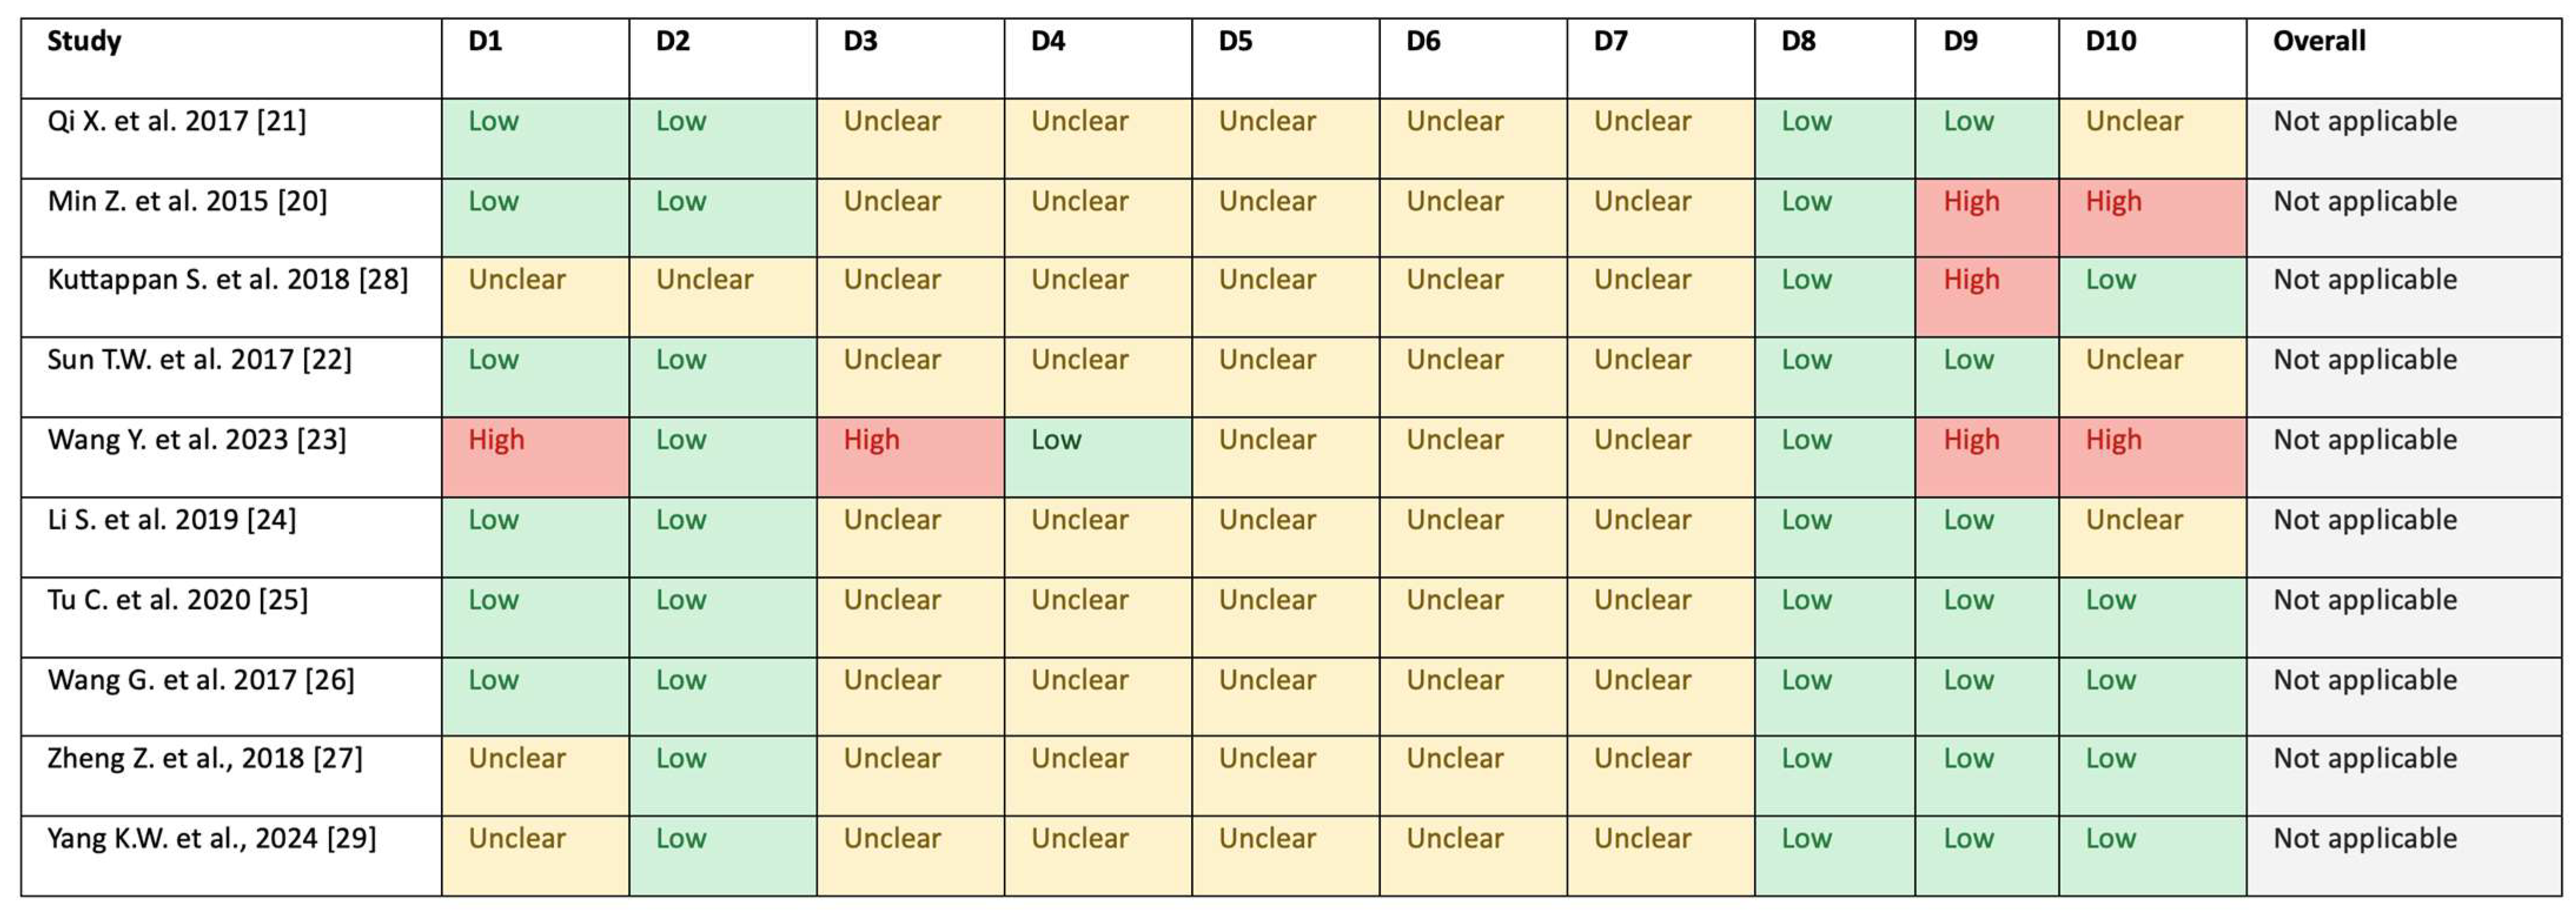Select Yang K.W. 2024 Not applicable cell
This screenshot has width=2576, height=914.
pyautogui.click(x=2403, y=856)
